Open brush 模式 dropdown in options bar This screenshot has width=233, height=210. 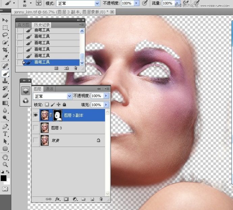point(97,3)
